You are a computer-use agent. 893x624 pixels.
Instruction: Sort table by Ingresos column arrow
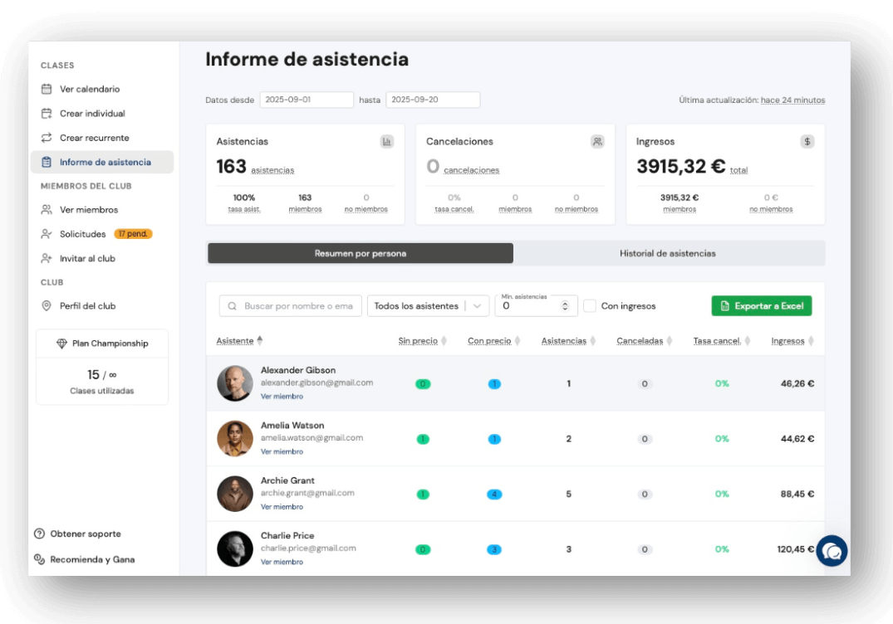pyautogui.click(x=811, y=341)
